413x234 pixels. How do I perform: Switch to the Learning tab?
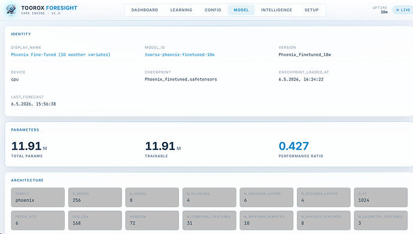181,10
